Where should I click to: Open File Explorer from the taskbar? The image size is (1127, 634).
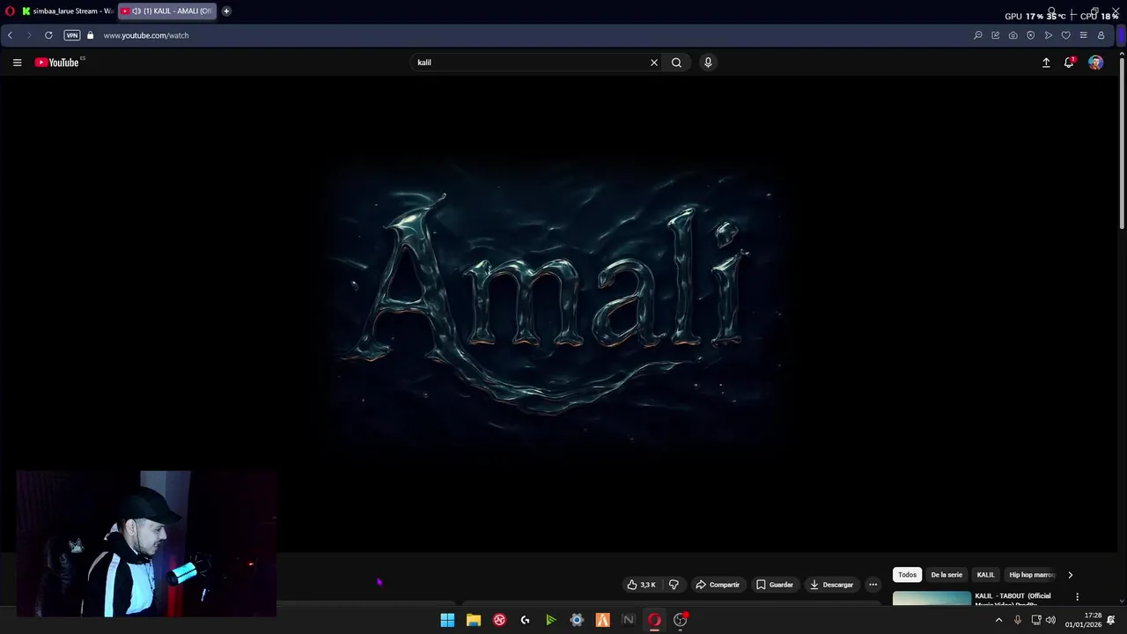474,620
